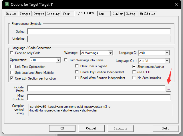Toggle No Auto Includes checkbox
This screenshot has width=183, height=136.
134,78
